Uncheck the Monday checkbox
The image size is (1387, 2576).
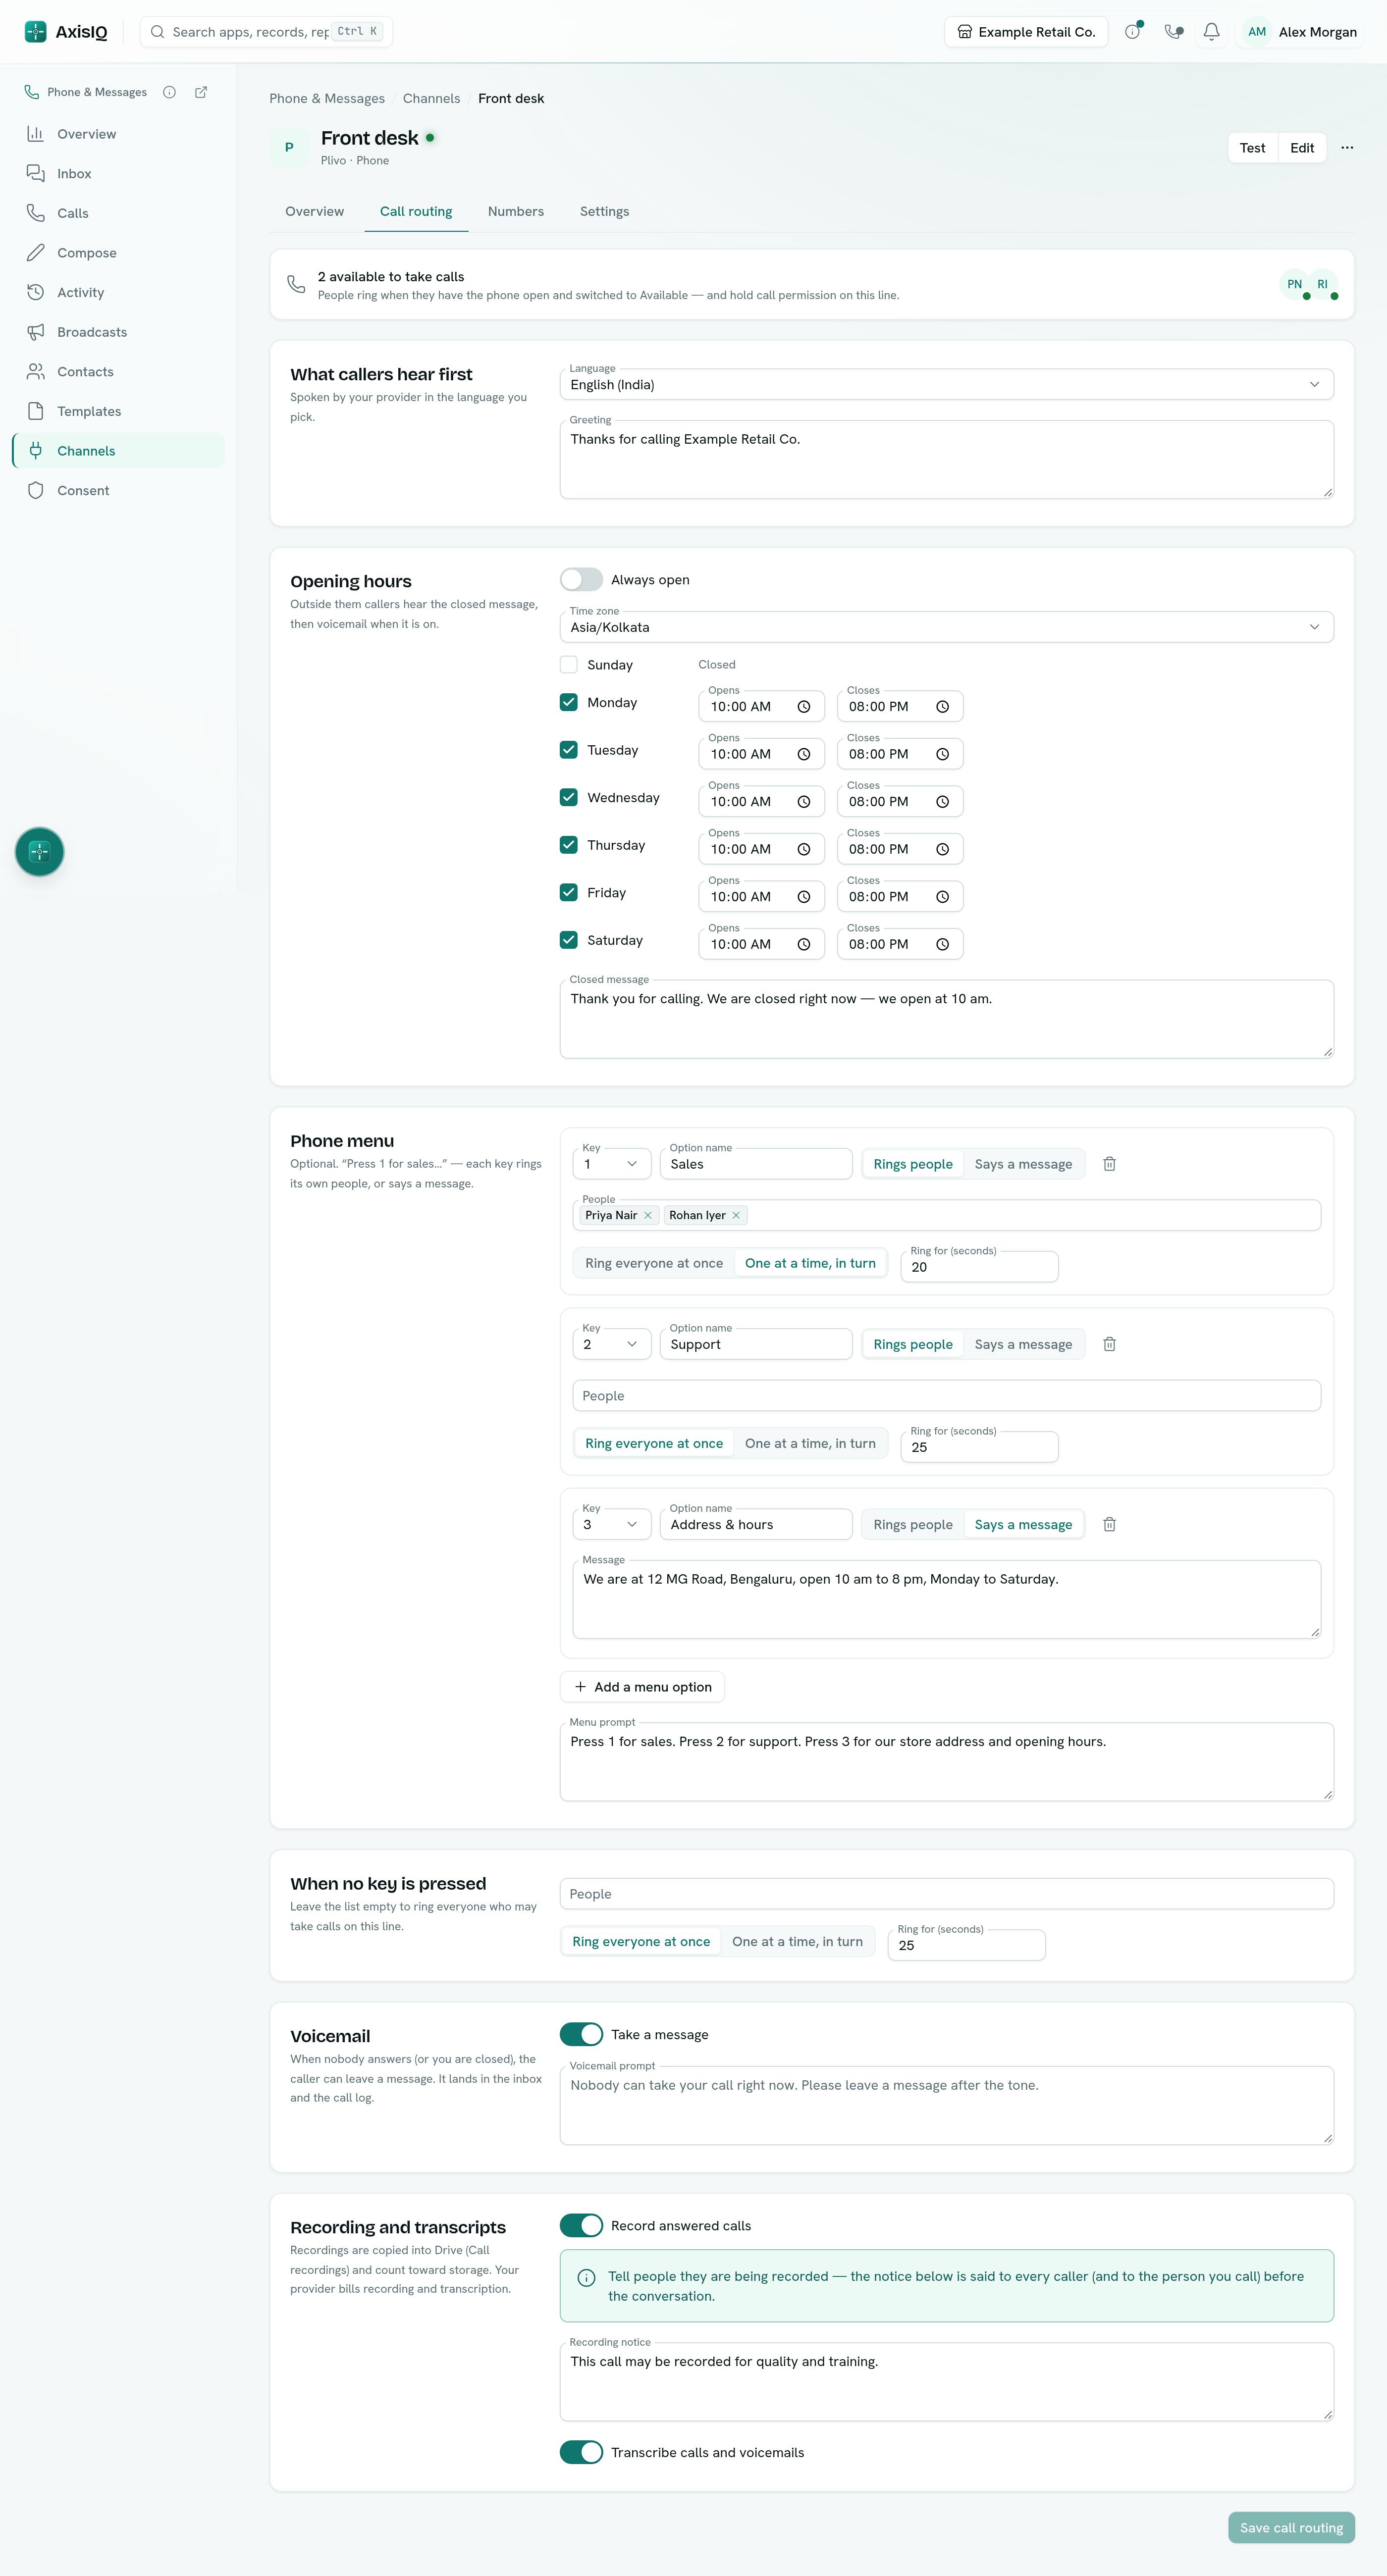coord(569,702)
